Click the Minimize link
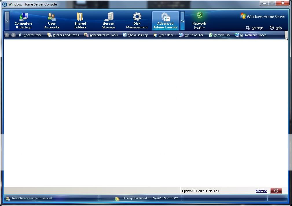The image size is (292, 206). (x=261, y=191)
